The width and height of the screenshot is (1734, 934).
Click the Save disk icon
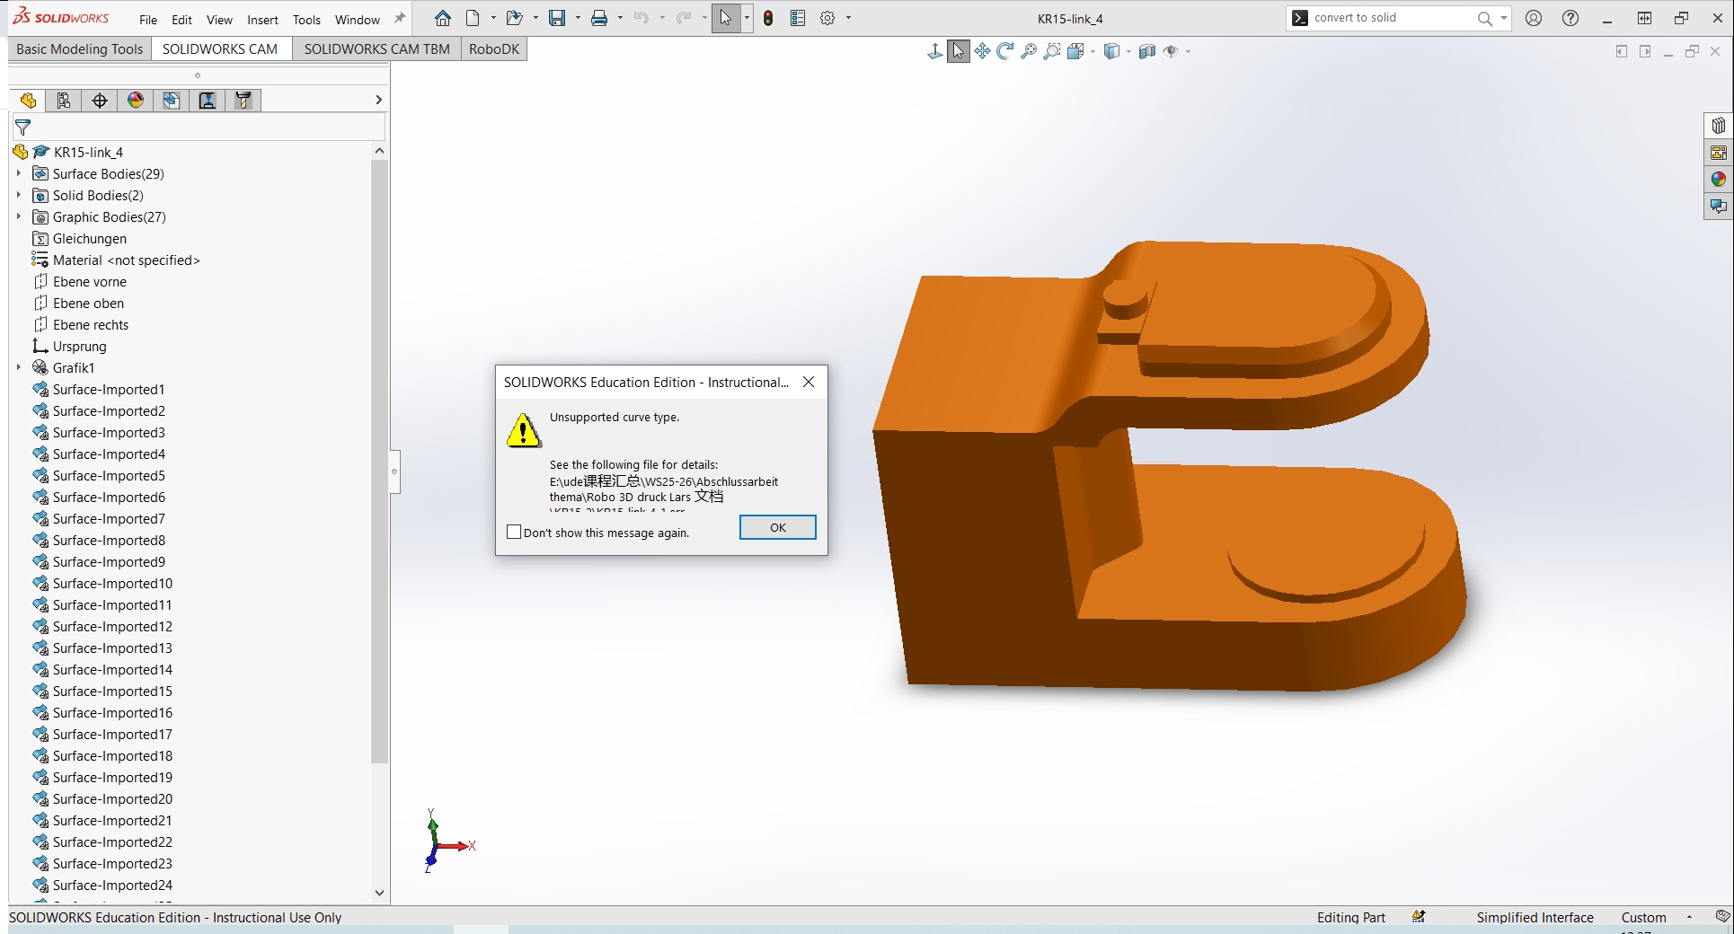coord(557,19)
